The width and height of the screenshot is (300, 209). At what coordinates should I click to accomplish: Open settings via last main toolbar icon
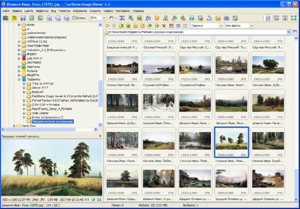pos(235,18)
